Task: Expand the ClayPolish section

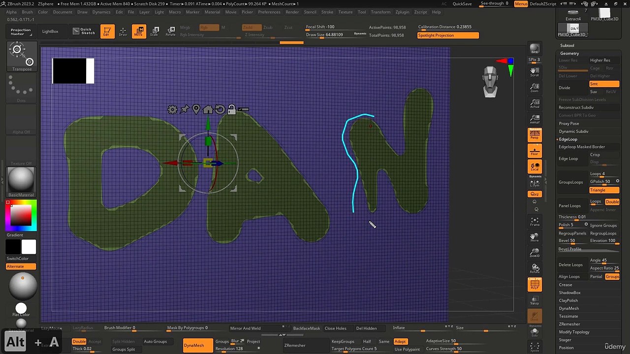Action: coord(568,300)
